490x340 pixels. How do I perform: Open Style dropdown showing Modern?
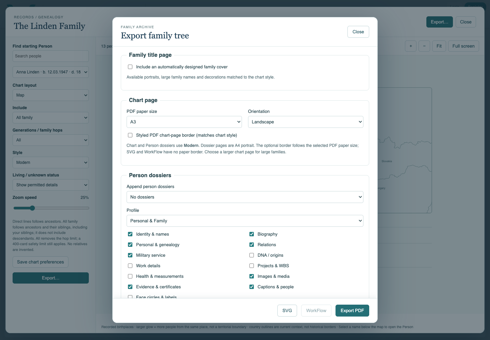(x=51, y=163)
